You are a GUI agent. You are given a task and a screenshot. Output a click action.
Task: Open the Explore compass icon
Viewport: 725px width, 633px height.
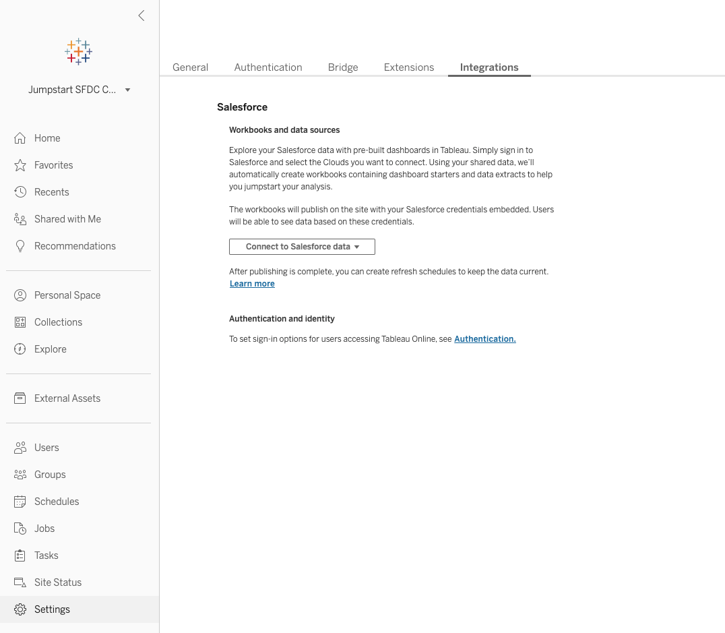(x=20, y=349)
